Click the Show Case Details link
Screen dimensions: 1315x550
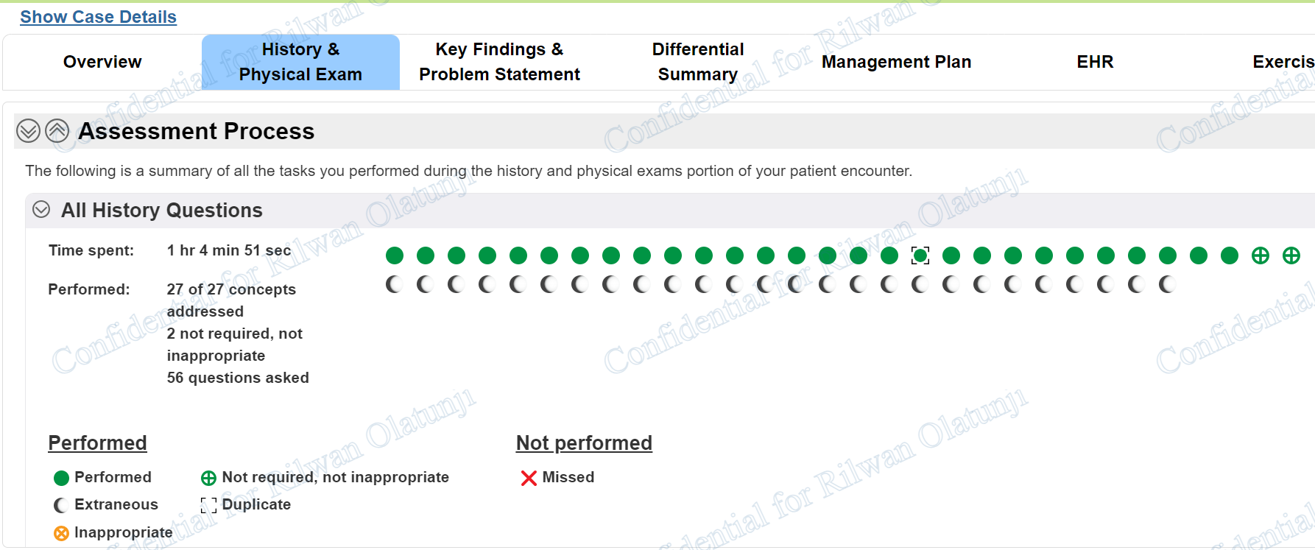point(98,17)
